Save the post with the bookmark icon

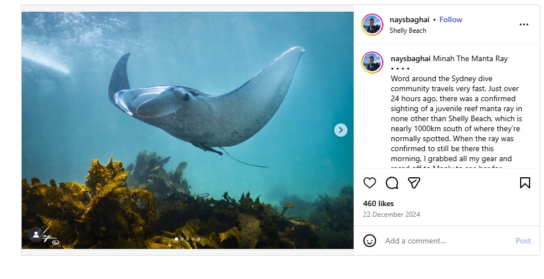tap(525, 183)
